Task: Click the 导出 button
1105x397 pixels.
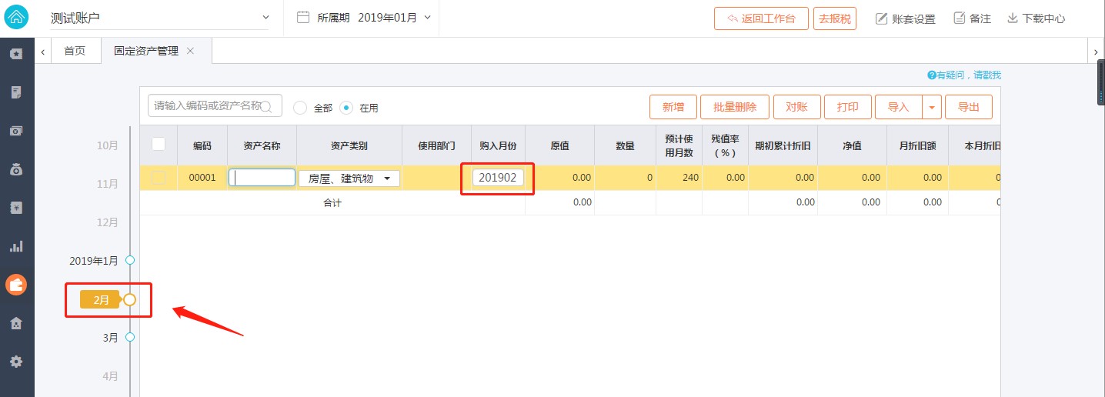Action: coord(969,107)
